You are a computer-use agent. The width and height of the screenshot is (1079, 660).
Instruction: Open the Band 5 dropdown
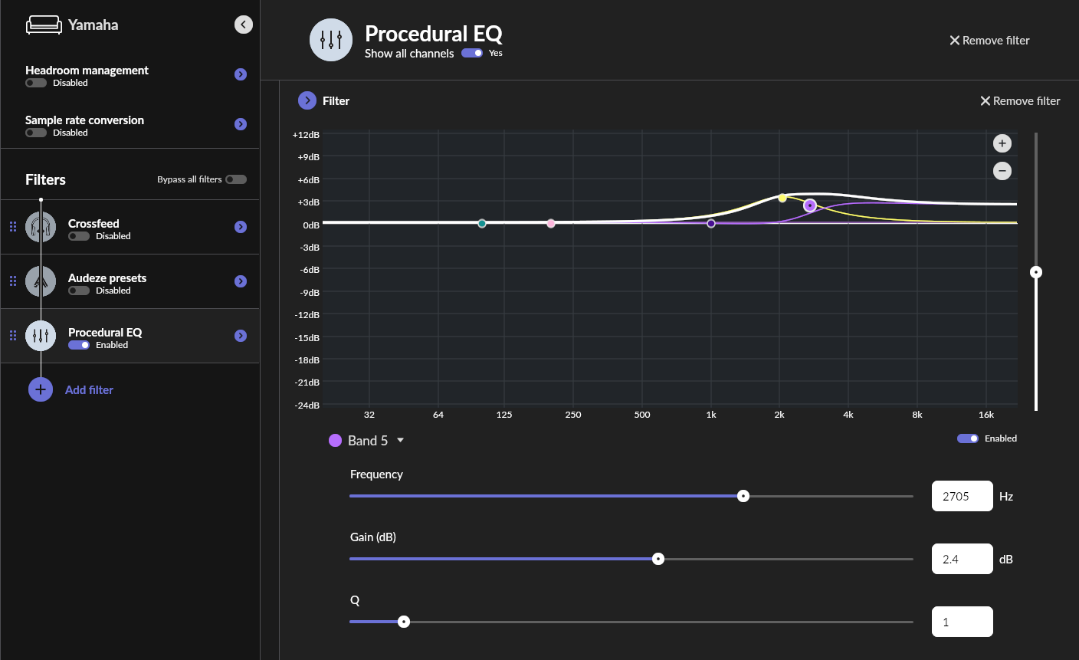pos(400,441)
